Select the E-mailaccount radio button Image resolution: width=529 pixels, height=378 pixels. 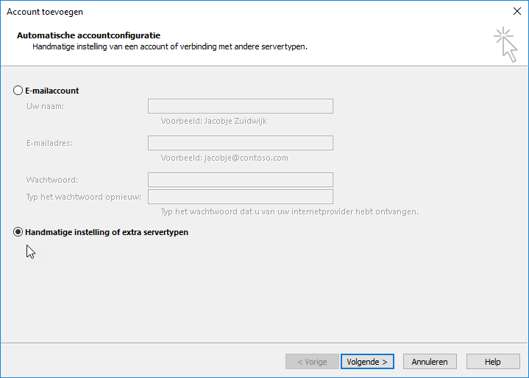click(18, 91)
